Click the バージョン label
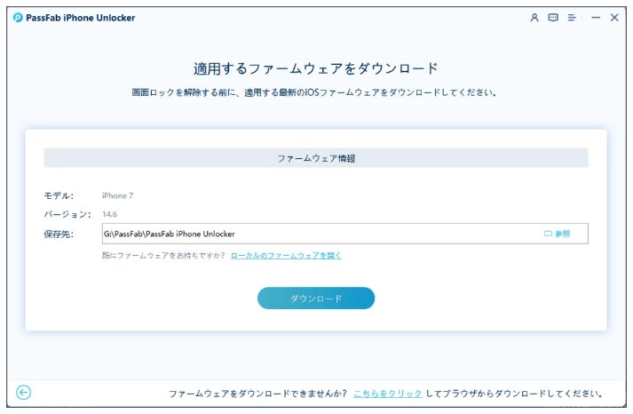 [x=67, y=214]
